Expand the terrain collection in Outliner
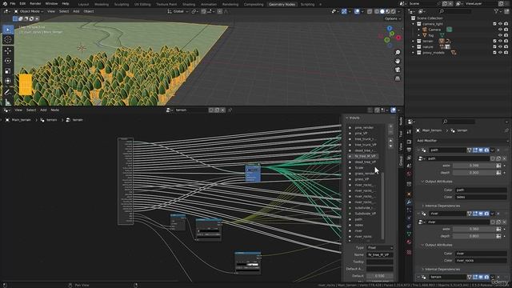The height and width of the screenshot is (288, 512). [414, 41]
